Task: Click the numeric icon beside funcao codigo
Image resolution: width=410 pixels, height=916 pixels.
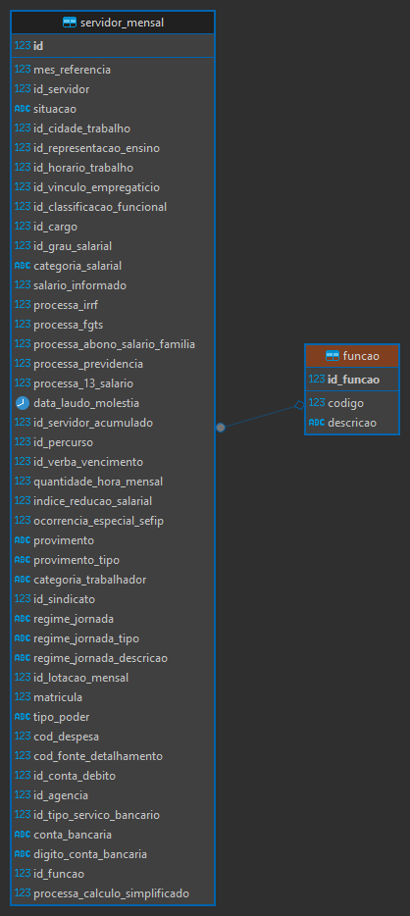Action: point(317,402)
